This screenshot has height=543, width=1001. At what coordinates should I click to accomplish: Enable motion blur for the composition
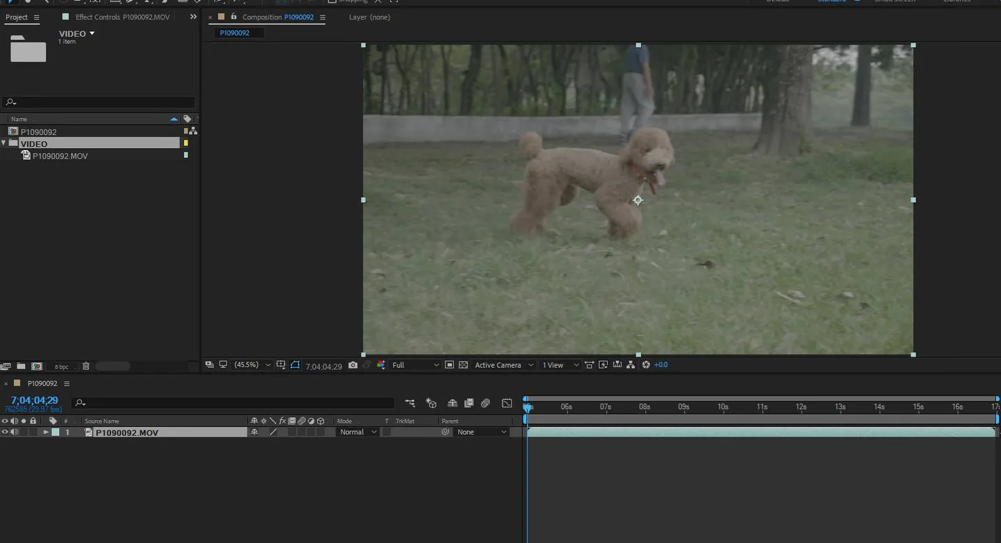coord(485,403)
